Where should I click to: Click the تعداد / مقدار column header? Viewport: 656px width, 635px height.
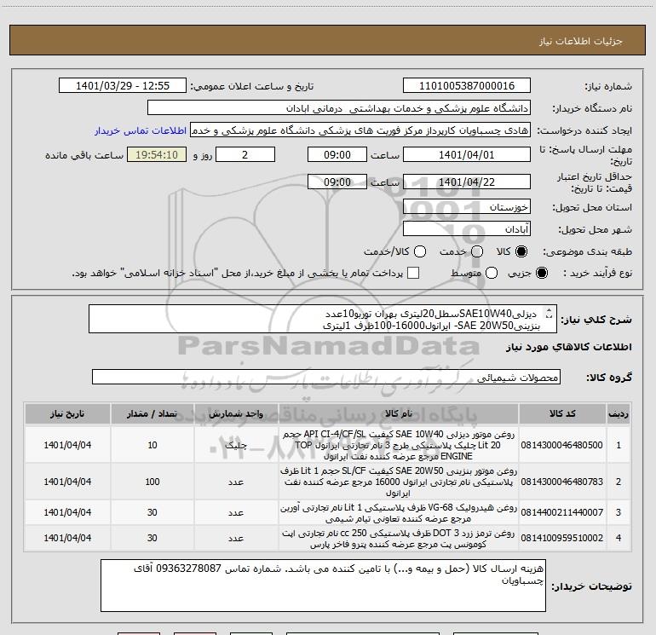point(152,413)
